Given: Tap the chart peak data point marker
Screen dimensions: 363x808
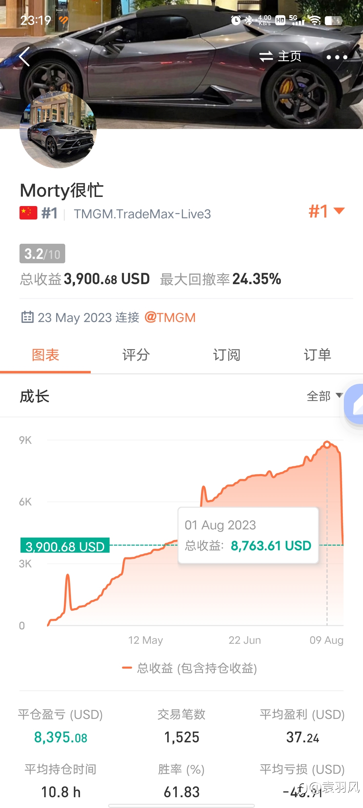Looking at the screenshot, I should pos(327,445).
